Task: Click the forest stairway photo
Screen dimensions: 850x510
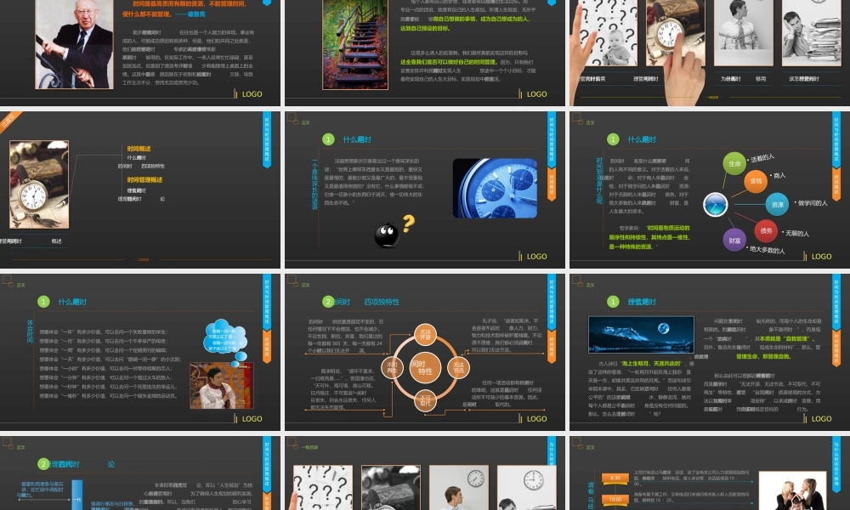Action: point(355,44)
